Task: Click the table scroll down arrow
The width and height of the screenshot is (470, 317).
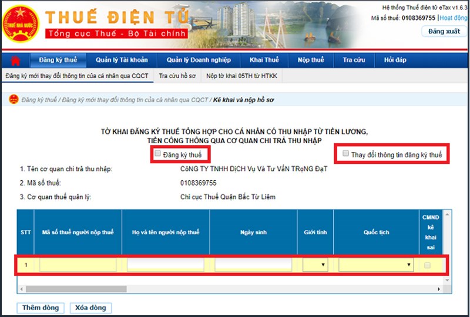Action: [x=447, y=280]
